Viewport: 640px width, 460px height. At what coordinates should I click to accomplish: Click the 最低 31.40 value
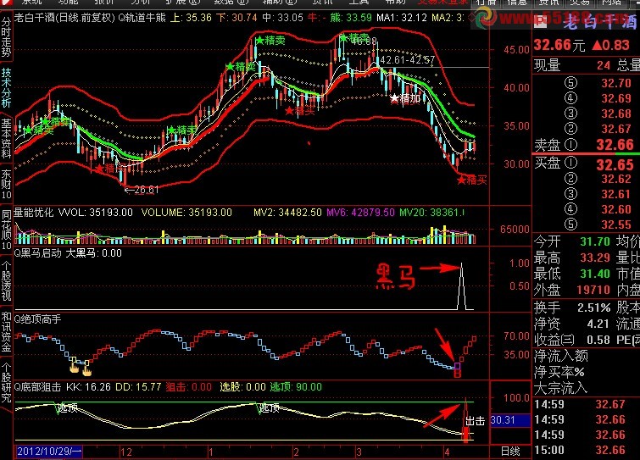(595, 274)
